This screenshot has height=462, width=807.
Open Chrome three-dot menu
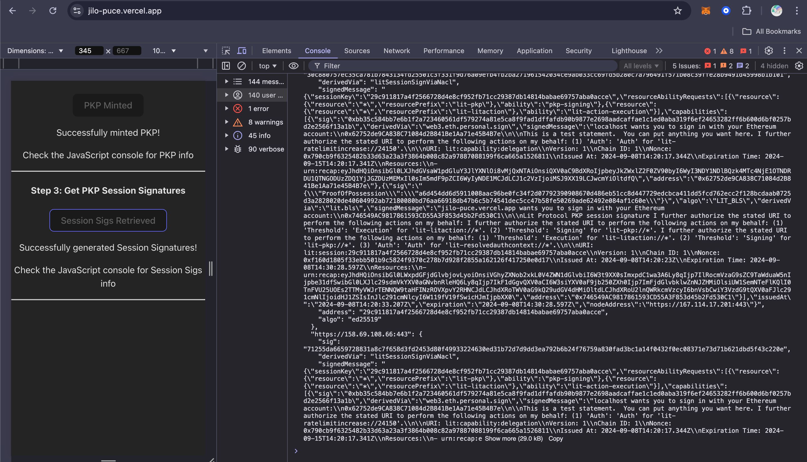[x=797, y=11]
